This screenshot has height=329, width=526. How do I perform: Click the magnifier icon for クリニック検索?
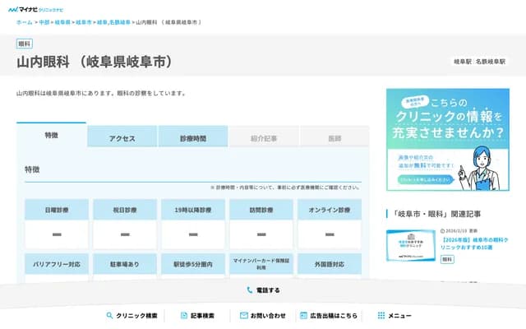[109, 315]
